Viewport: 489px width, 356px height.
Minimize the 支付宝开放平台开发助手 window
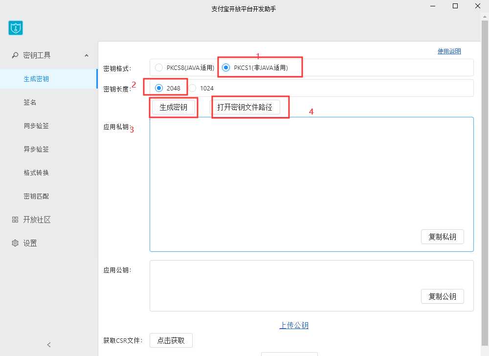[x=433, y=6]
